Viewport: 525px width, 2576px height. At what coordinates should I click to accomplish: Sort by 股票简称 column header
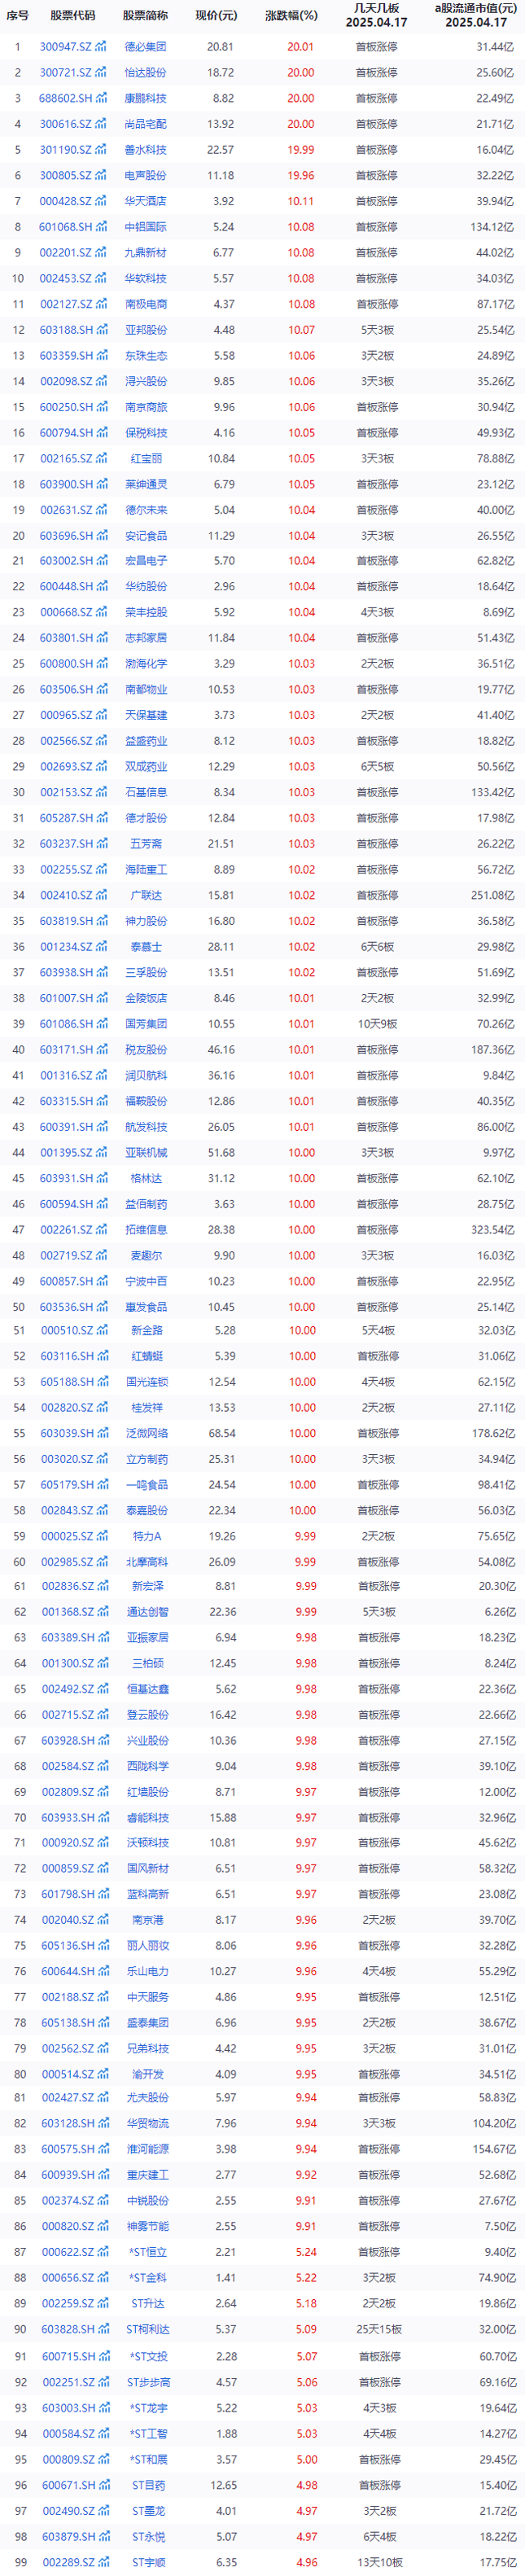pyautogui.click(x=146, y=16)
